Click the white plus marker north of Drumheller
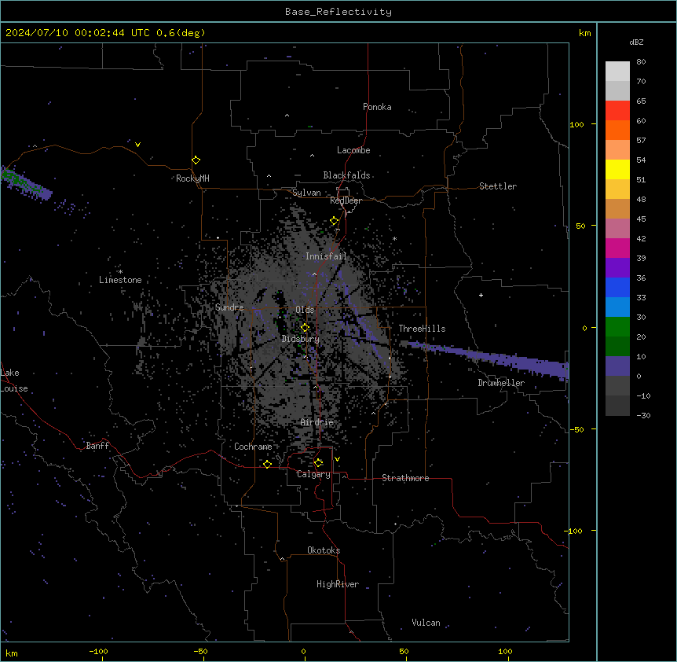Screen dimensions: 677x662 click(x=481, y=295)
